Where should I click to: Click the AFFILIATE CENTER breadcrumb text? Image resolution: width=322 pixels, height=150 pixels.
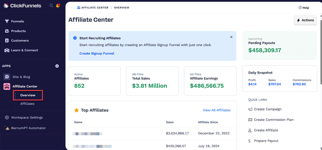95,8
